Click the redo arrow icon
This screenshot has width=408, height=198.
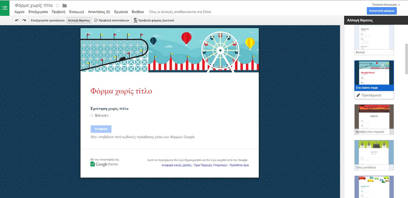[24, 20]
